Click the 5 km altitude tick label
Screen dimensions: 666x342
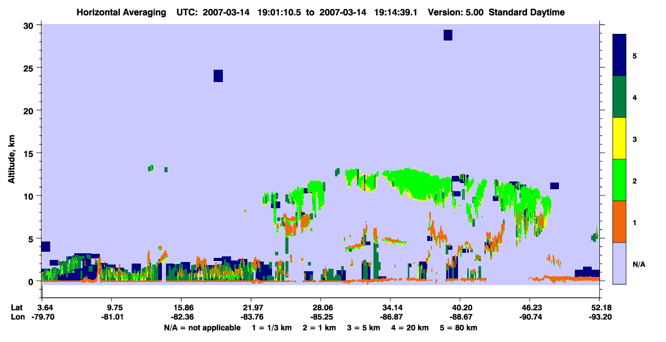coord(32,238)
